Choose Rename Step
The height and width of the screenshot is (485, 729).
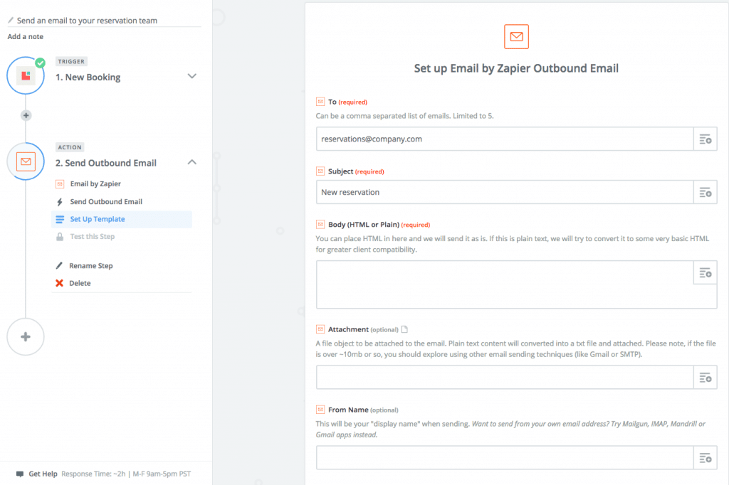[x=91, y=266]
